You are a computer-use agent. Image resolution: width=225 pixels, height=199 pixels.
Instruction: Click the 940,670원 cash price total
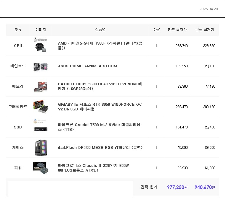point(205,187)
